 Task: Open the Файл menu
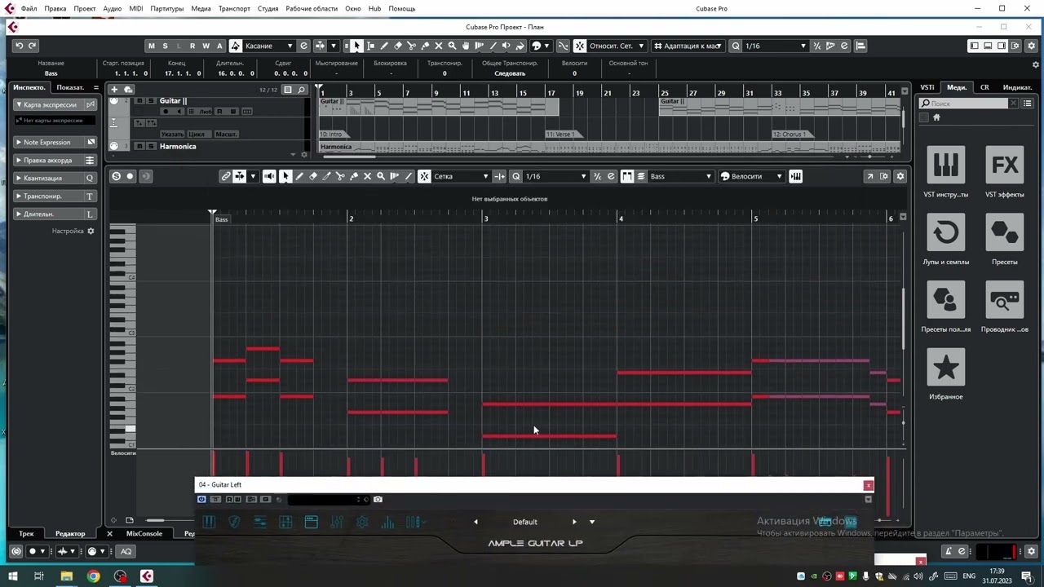click(x=29, y=8)
